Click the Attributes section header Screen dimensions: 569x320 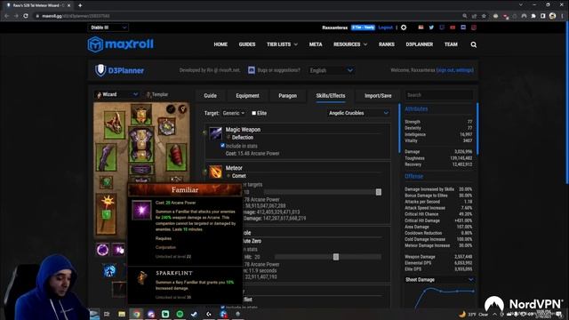(x=416, y=108)
